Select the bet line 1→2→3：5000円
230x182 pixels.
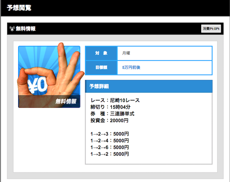tap(110, 134)
